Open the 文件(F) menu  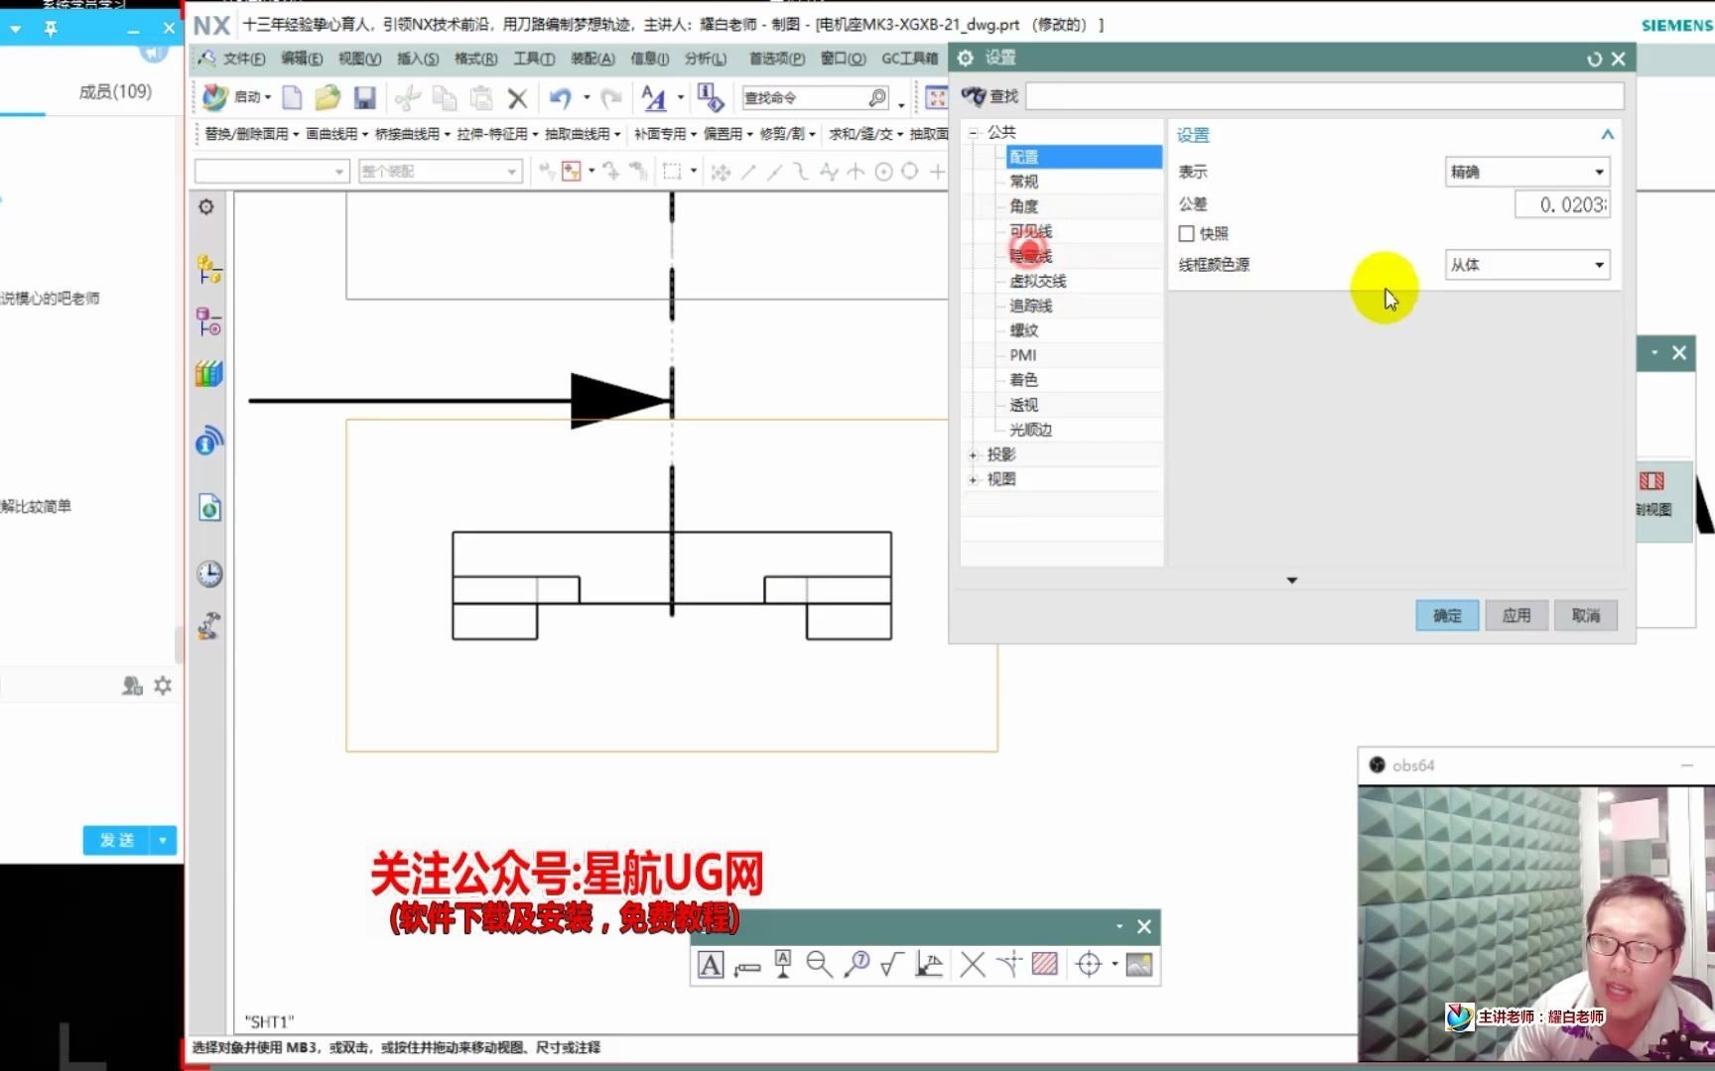tap(244, 59)
